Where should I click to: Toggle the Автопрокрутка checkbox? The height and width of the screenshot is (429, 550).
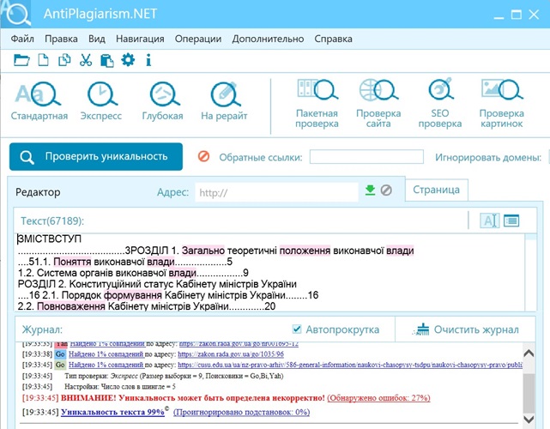pos(297,329)
